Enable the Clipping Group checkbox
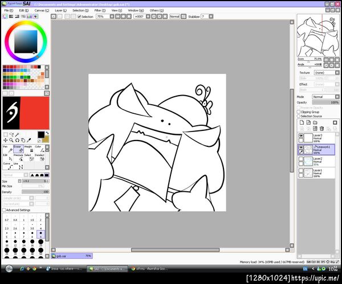Image resolution: width=342 pixels, height=284 pixels. [x=299, y=112]
